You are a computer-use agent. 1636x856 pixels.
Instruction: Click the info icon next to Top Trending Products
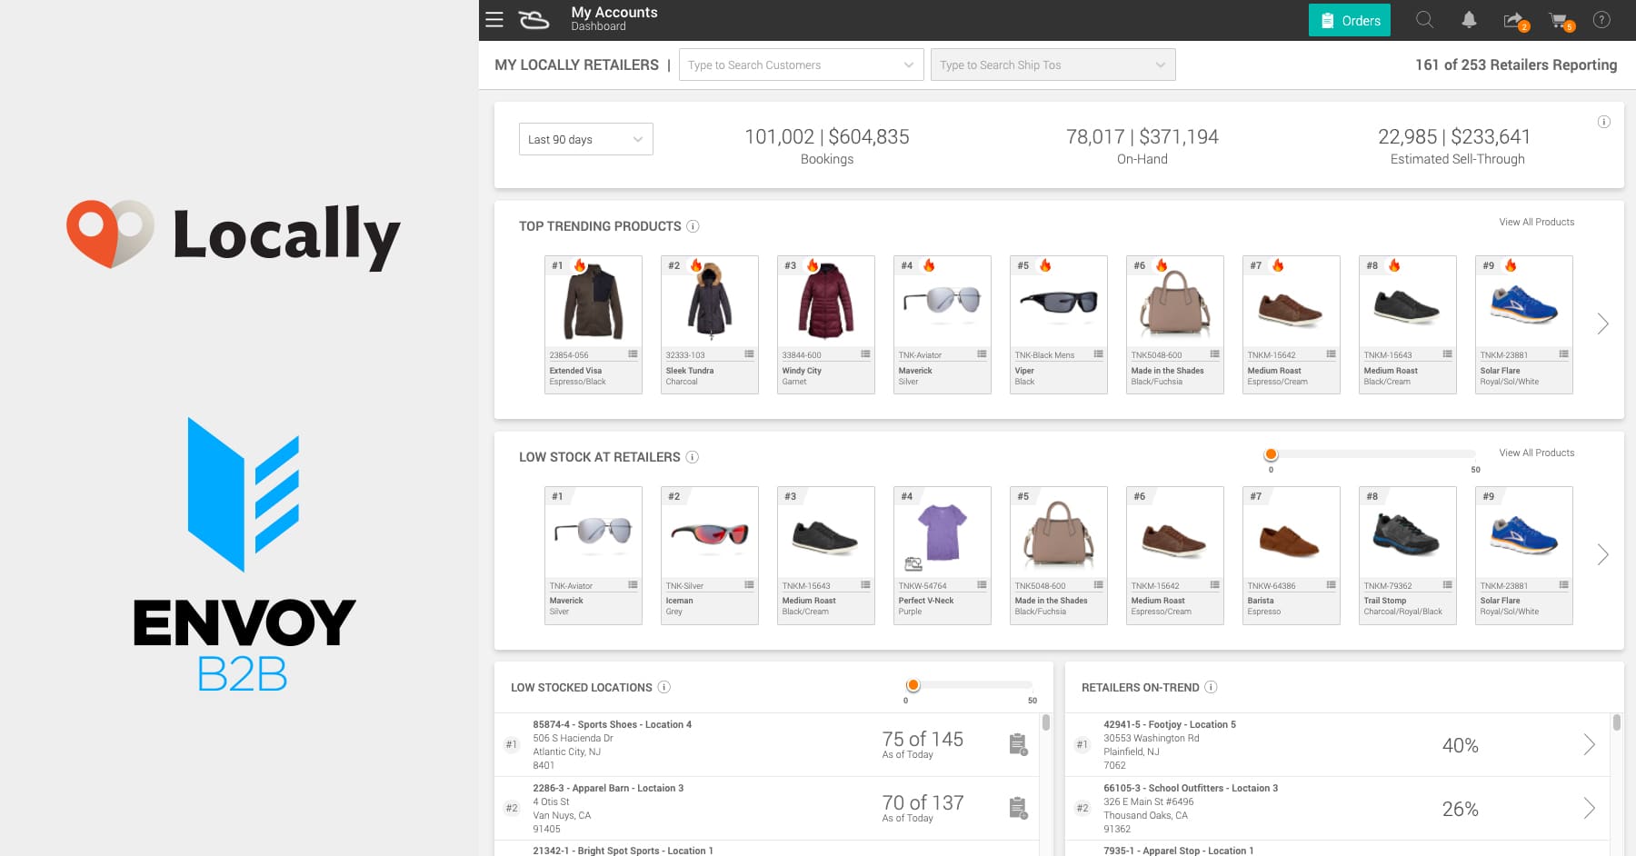coord(694,226)
